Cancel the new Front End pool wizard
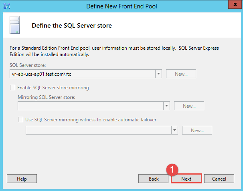This screenshot has width=243, height=191. [219, 179]
